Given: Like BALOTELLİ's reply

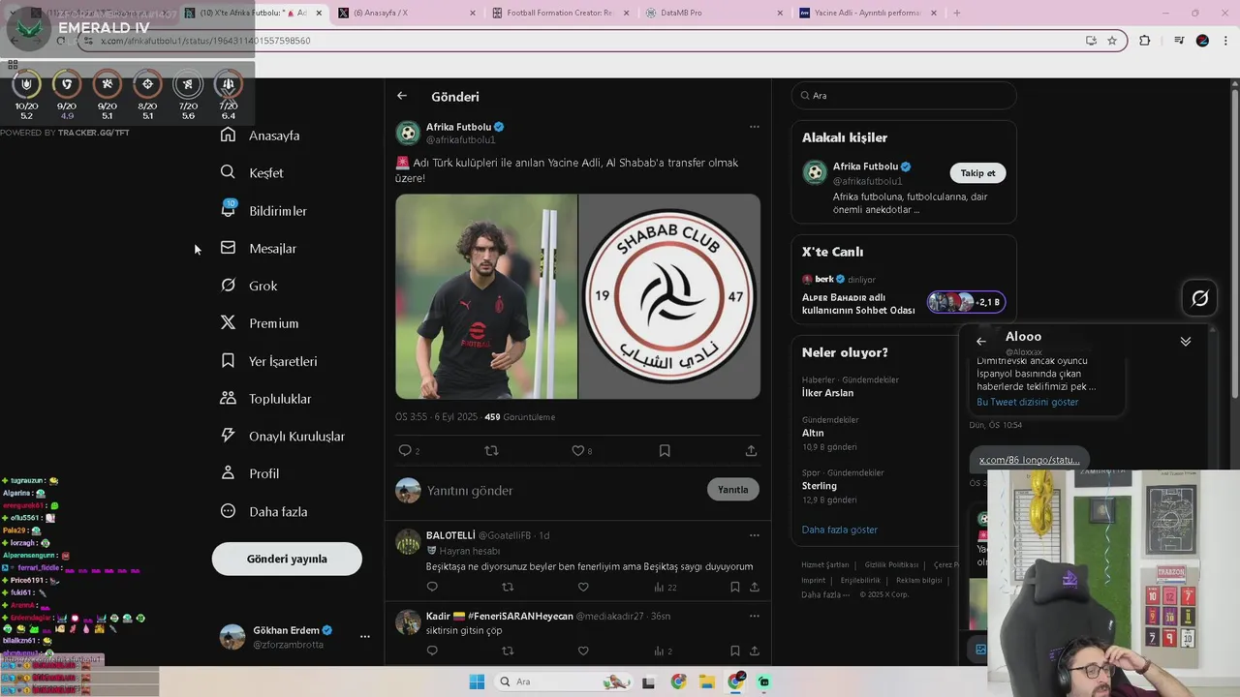Looking at the screenshot, I should click(x=583, y=587).
